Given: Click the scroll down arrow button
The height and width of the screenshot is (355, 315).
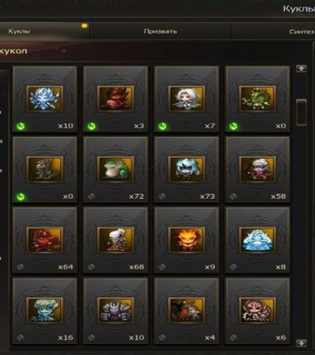Looking at the screenshot, I should tap(302, 343).
